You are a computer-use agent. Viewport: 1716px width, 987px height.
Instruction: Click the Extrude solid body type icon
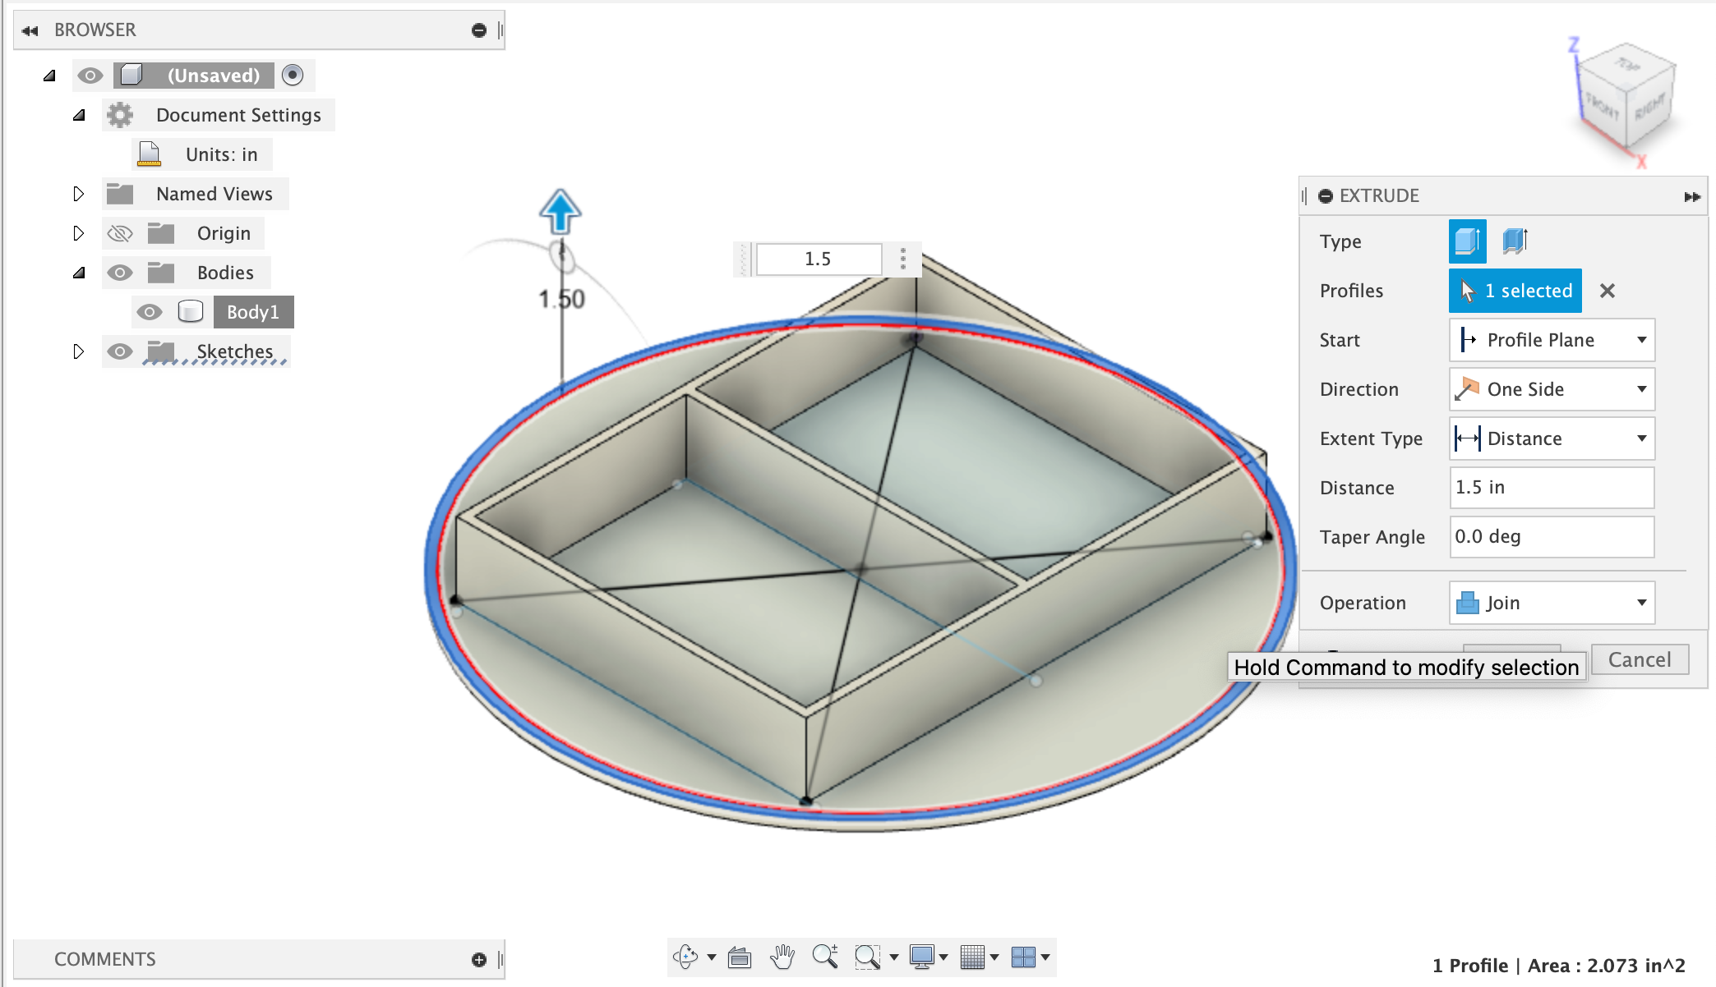coord(1467,241)
